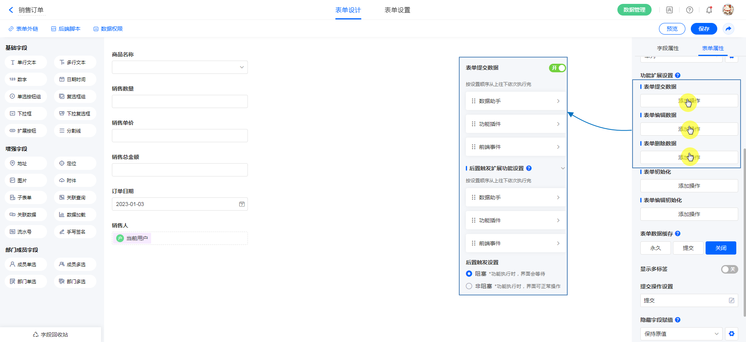This screenshot has height=342, width=746.
Task: Click the help icon beside 功能扩展设置
Action: [678, 75]
